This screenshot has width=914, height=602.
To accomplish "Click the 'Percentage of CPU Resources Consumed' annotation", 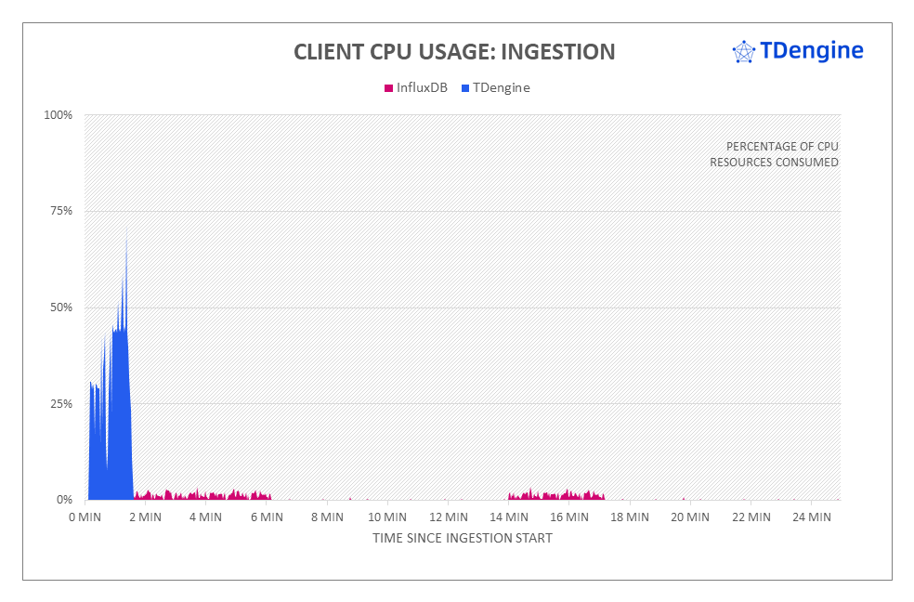I will point(774,154).
